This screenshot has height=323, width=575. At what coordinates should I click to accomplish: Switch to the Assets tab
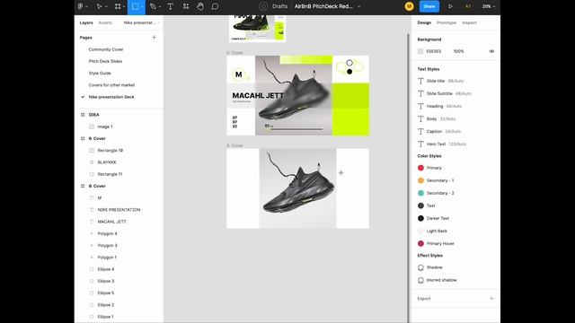[105, 22]
